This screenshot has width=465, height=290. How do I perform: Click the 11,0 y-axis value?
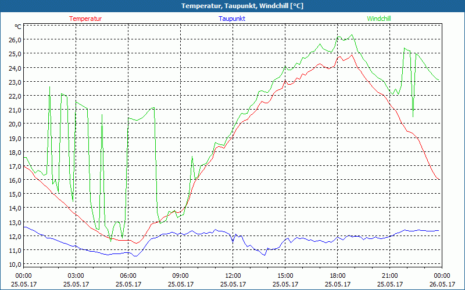point(15,251)
